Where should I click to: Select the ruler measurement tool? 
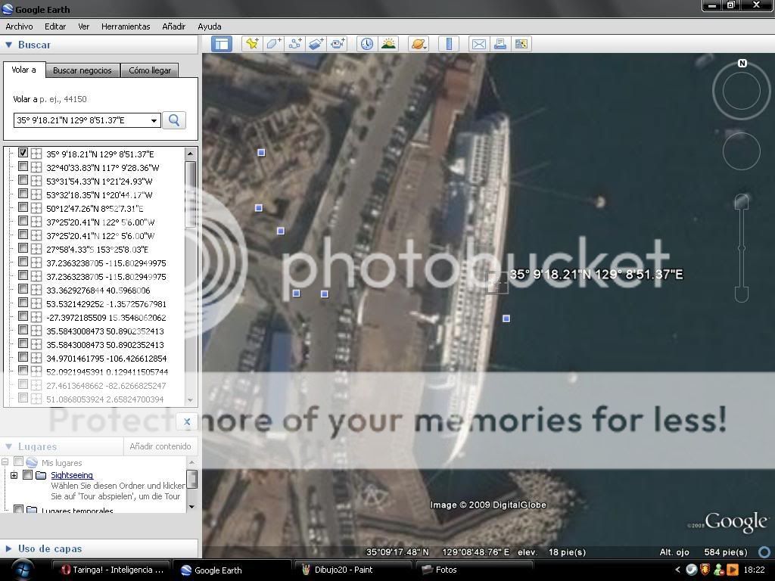(x=449, y=44)
